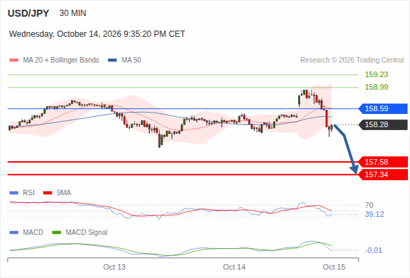Viewport: 410px width, 278px height.
Task: Click the MA 20 + Bollinger Bands legend label
Action: pyautogui.click(x=61, y=60)
